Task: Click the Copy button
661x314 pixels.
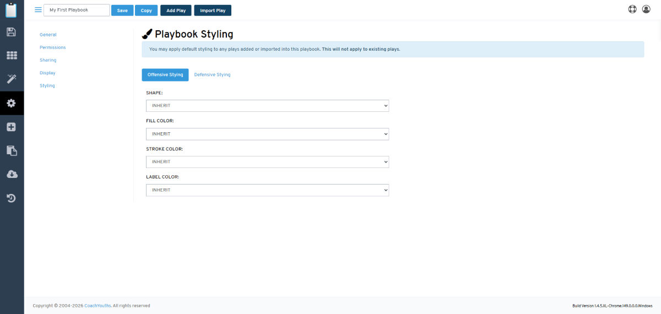Action: [146, 10]
